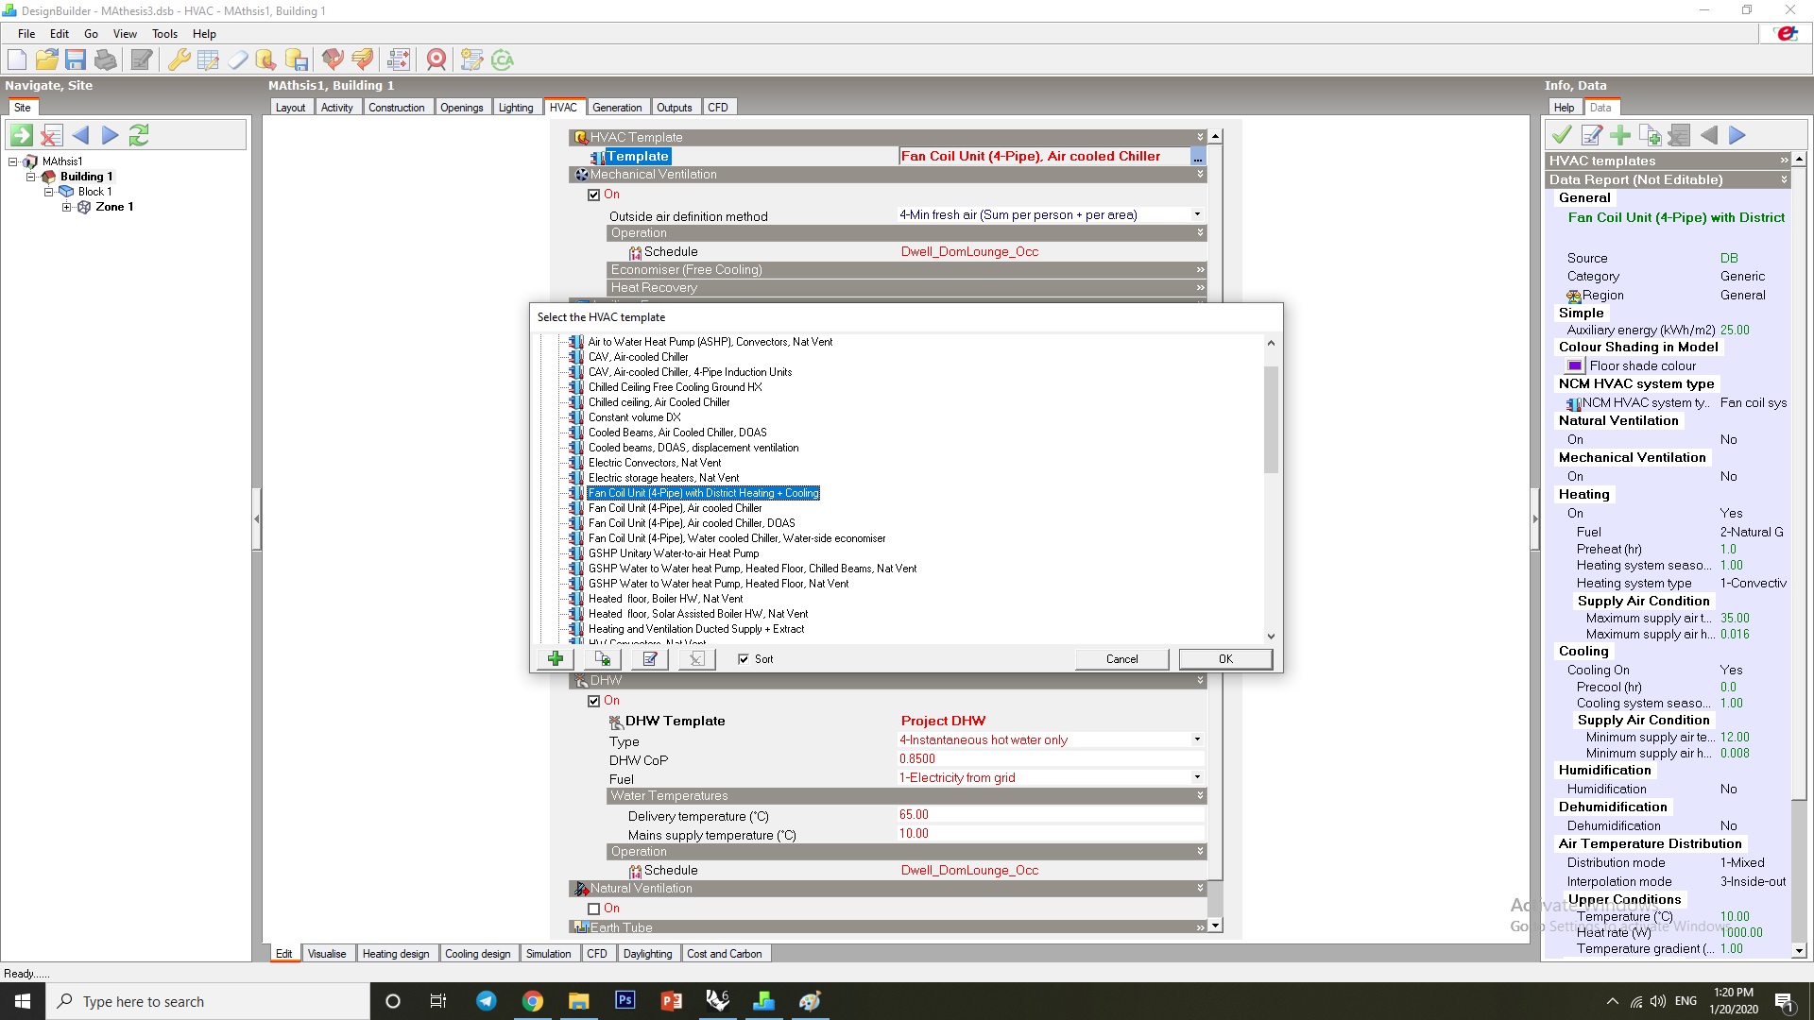Open the Help tab in Info panel
The height and width of the screenshot is (1020, 1814).
pyautogui.click(x=1564, y=108)
